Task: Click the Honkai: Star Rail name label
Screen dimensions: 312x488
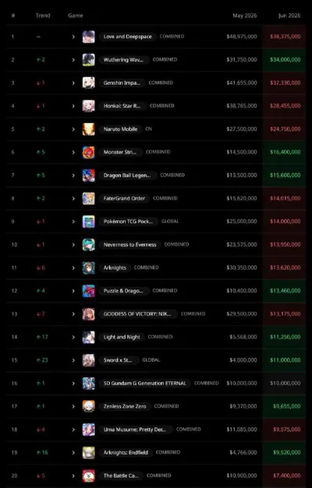Action: 122,106
